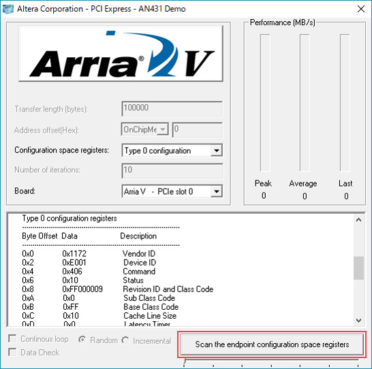The height and width of the screenshot is (369, 372).
Task: Click the Average performance bar
Action: pyautogui.click(x=305, y=103)
